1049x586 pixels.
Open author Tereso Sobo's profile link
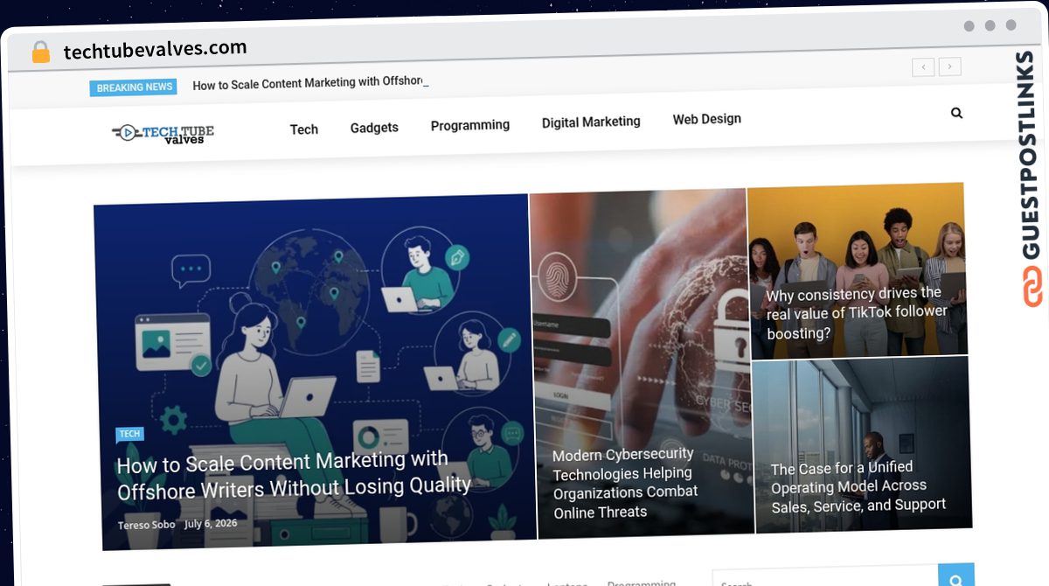pos(147,525)
